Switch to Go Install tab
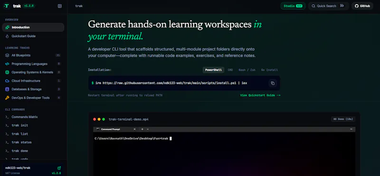 (x=269, y=70)
